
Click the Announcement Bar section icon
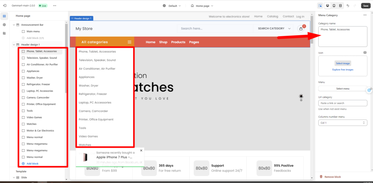(x=17, y=25)
